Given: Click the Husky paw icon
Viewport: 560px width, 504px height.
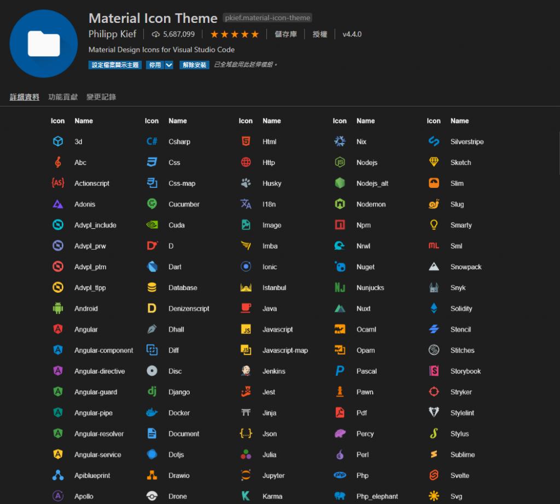Looking at the screenshot, I should [246, 183].
